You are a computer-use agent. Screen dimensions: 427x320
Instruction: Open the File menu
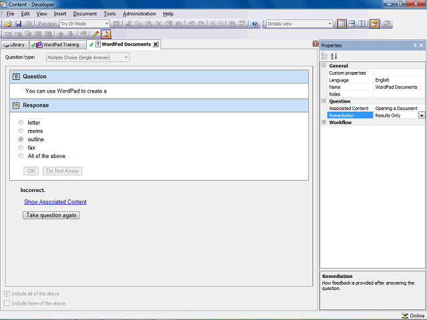coord(10,13)
